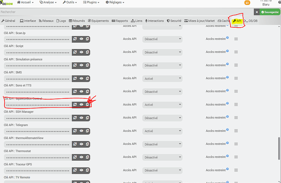Regenerate the SMS API key
281x183 pixels.
75,78
